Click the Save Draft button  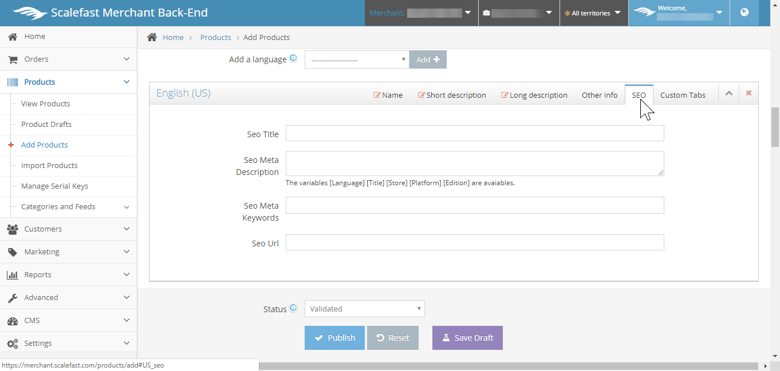[x=467, y=338]
